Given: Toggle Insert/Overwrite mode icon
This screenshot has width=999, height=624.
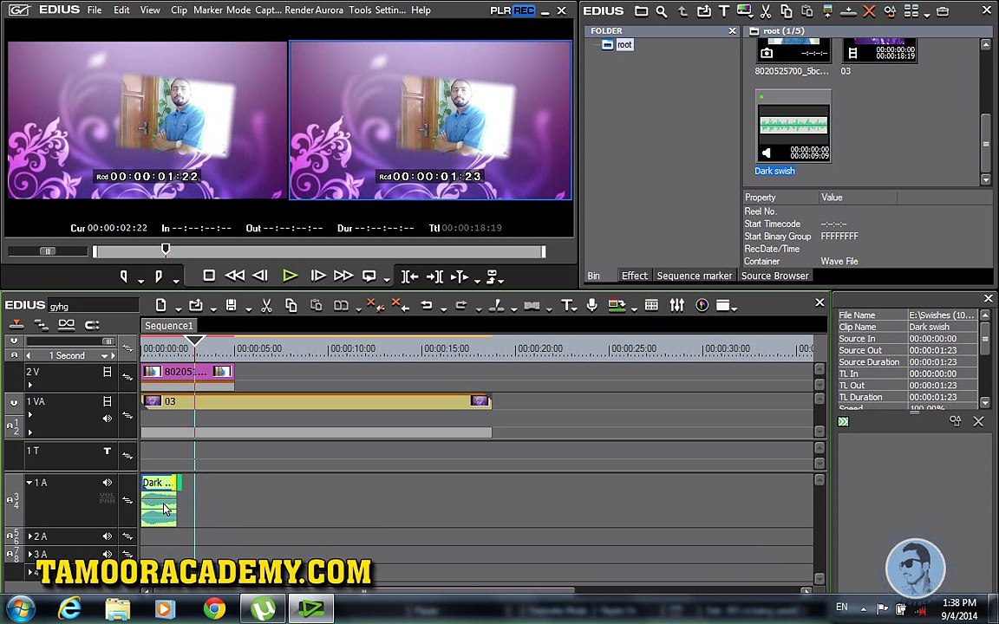Looking at the screenshot, I should (16, 325).
